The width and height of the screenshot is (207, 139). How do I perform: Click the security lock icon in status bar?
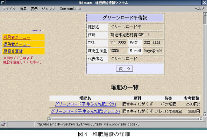coord(4,124)
